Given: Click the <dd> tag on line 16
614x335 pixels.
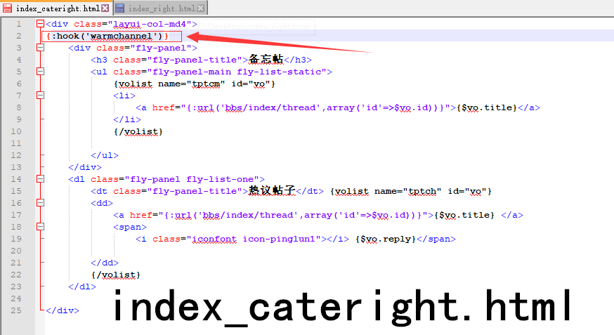Looking at the screenshot, I should (102, 204).
